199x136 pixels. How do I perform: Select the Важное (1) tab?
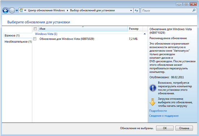click(x=12, y=35)
